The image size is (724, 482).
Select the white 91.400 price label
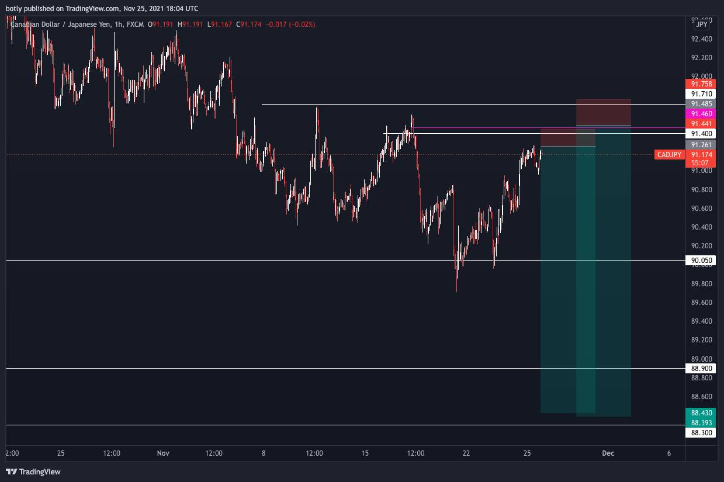(701, 134)
